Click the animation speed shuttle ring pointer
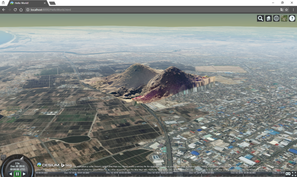Screen dimensions: 297x177 [22, 158]
